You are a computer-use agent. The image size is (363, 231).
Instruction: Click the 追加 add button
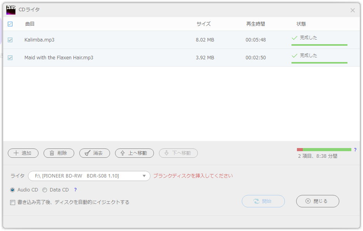(x=23, y=153)
